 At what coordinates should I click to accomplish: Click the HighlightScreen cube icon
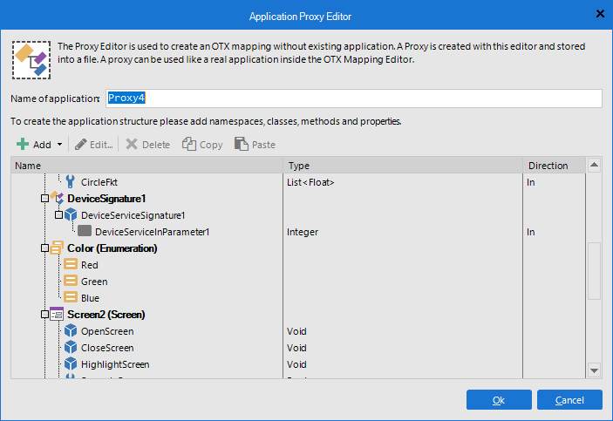coord(71,363)
